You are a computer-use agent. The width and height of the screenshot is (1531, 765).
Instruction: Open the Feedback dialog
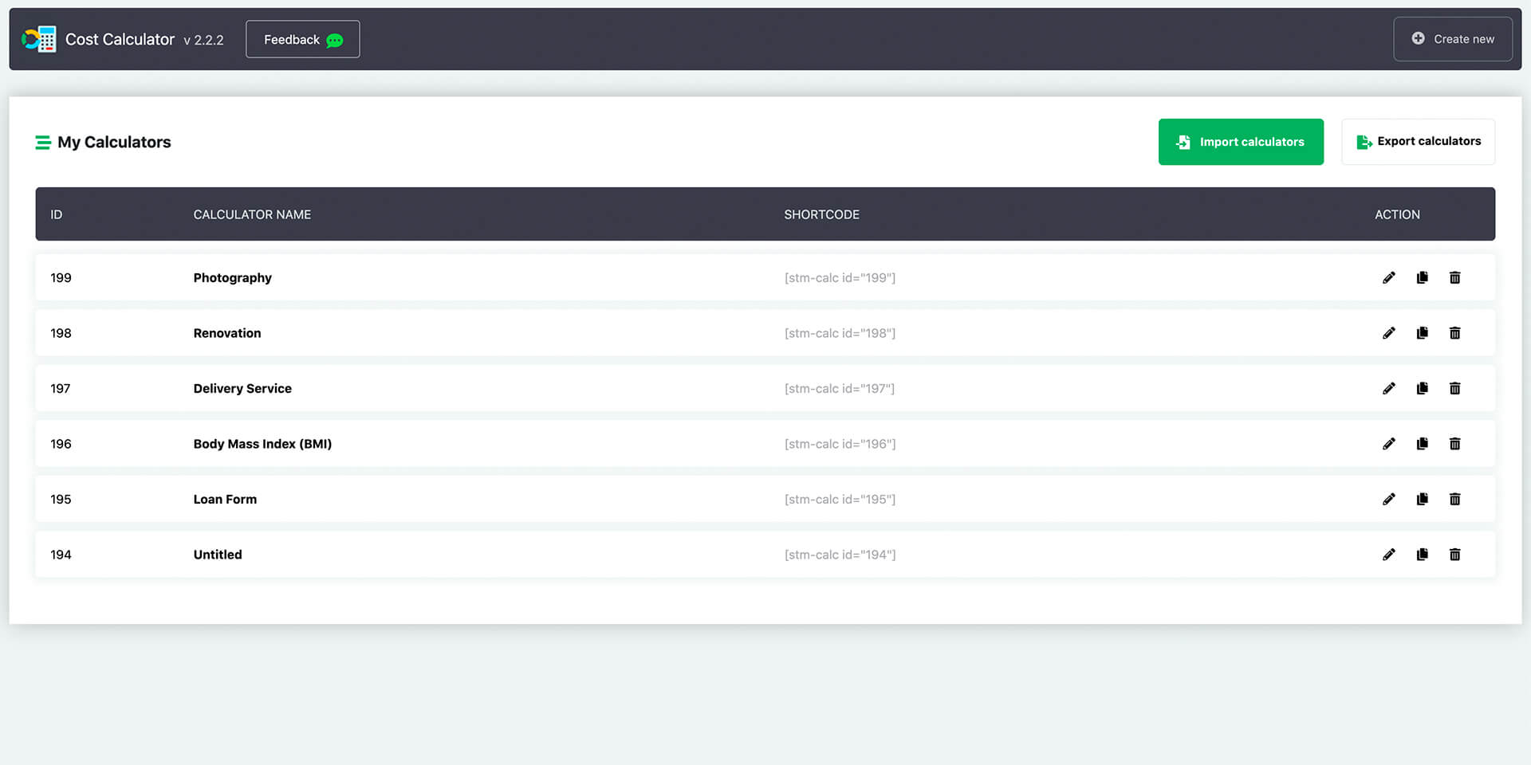tap(302, 38)
